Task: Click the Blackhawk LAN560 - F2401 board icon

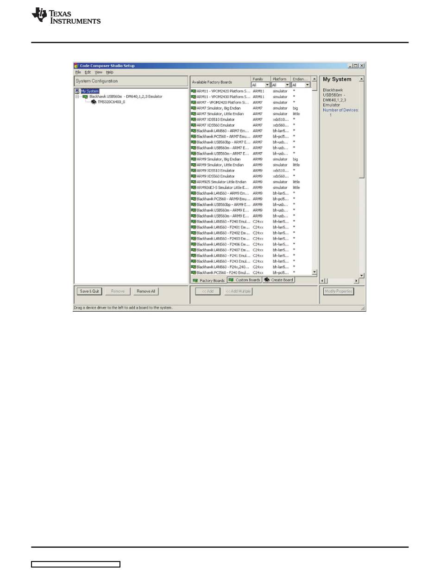Action: (x=194, y=227)
